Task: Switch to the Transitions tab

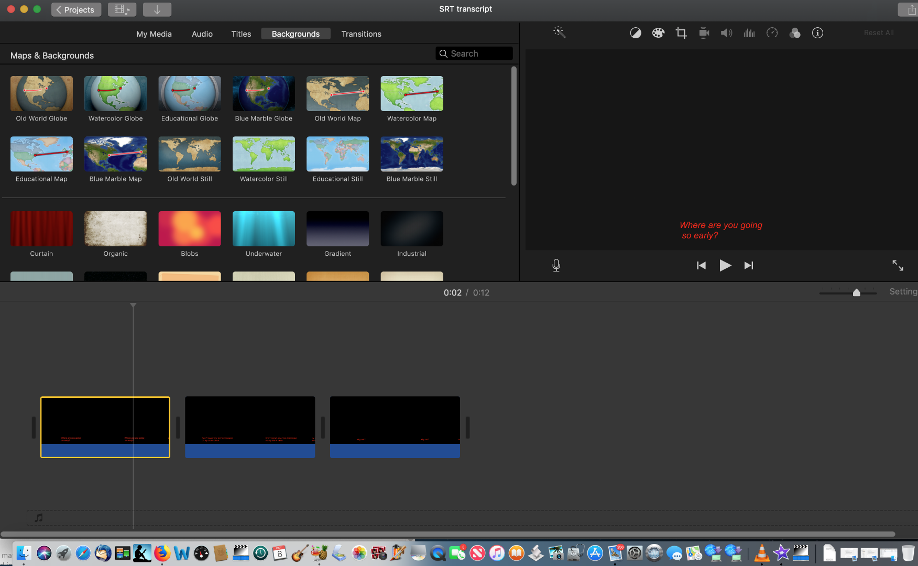Action: pyautogui.click(x=361, y=34)
